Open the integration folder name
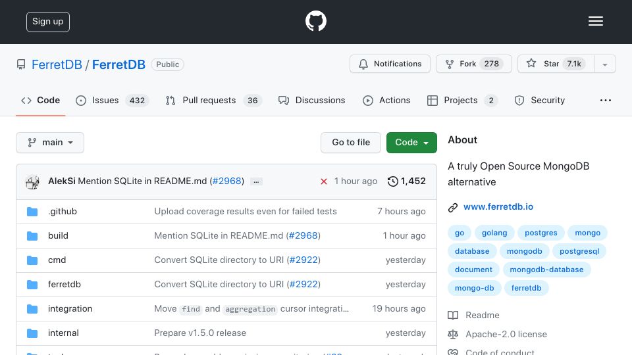The width and height of the screenshot is (632, 355). [70, 309]
